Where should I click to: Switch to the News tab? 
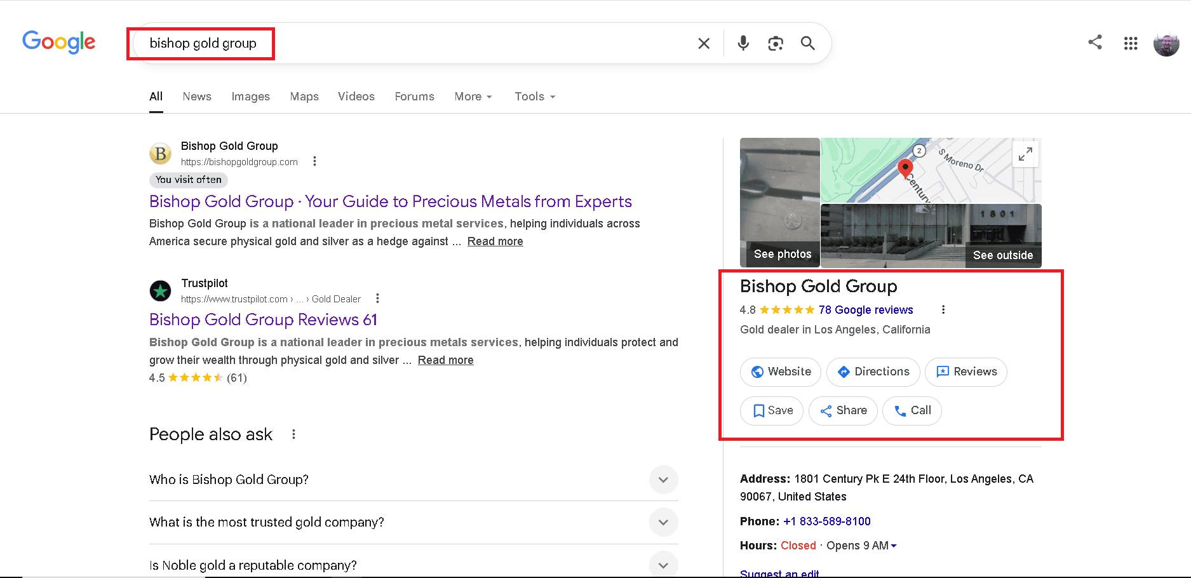pyautogui.click(x=197, y=97)
